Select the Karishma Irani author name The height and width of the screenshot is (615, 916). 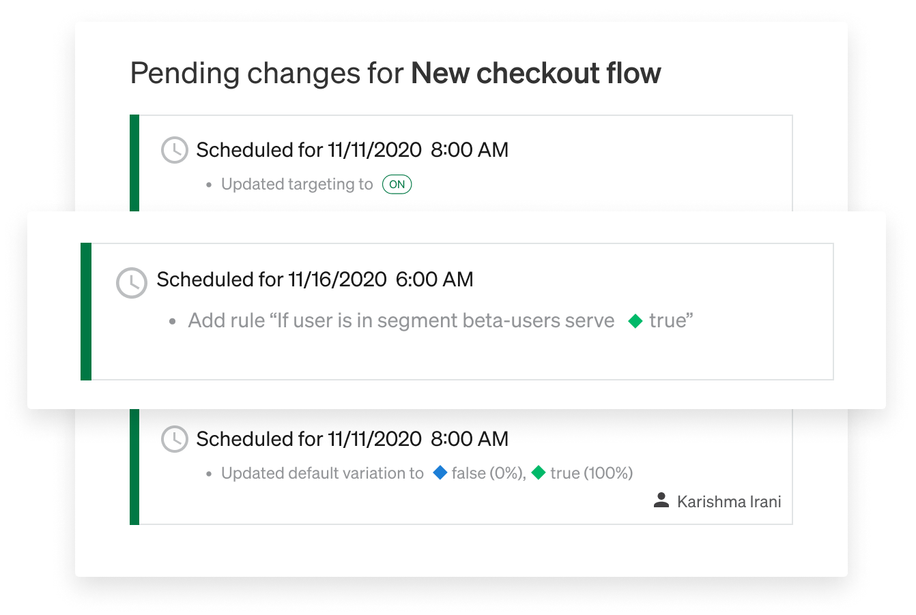click(729, 502)
